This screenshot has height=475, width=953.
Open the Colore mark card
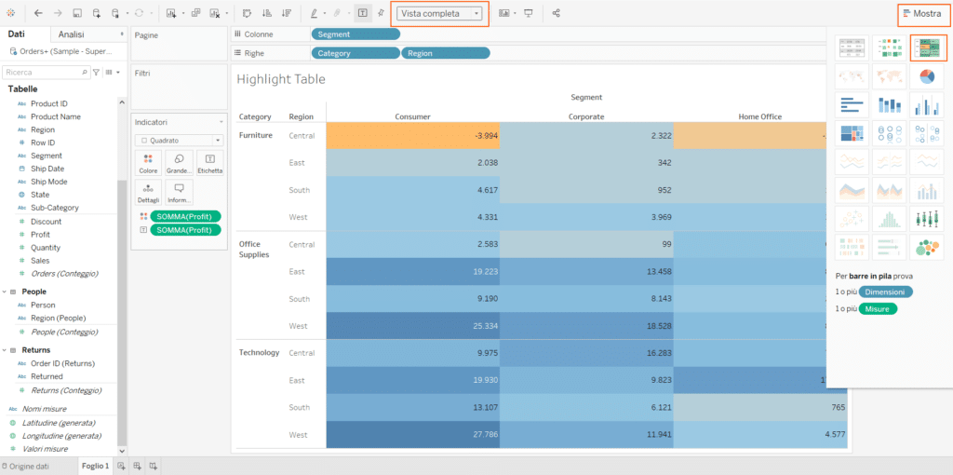pyautogui.click(x=148, y=164)
